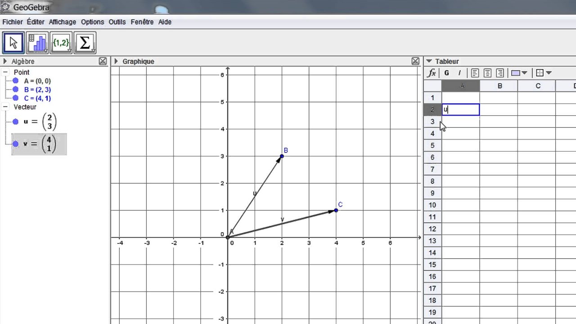Select spreadsheet column C header
This screenshot has height=324, width=576.
point(537,86)
